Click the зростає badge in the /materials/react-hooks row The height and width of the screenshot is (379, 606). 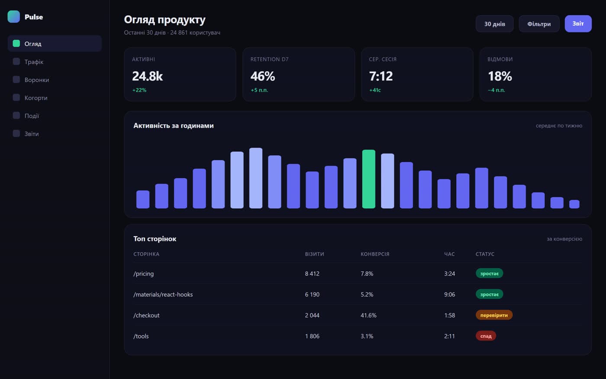489,294
